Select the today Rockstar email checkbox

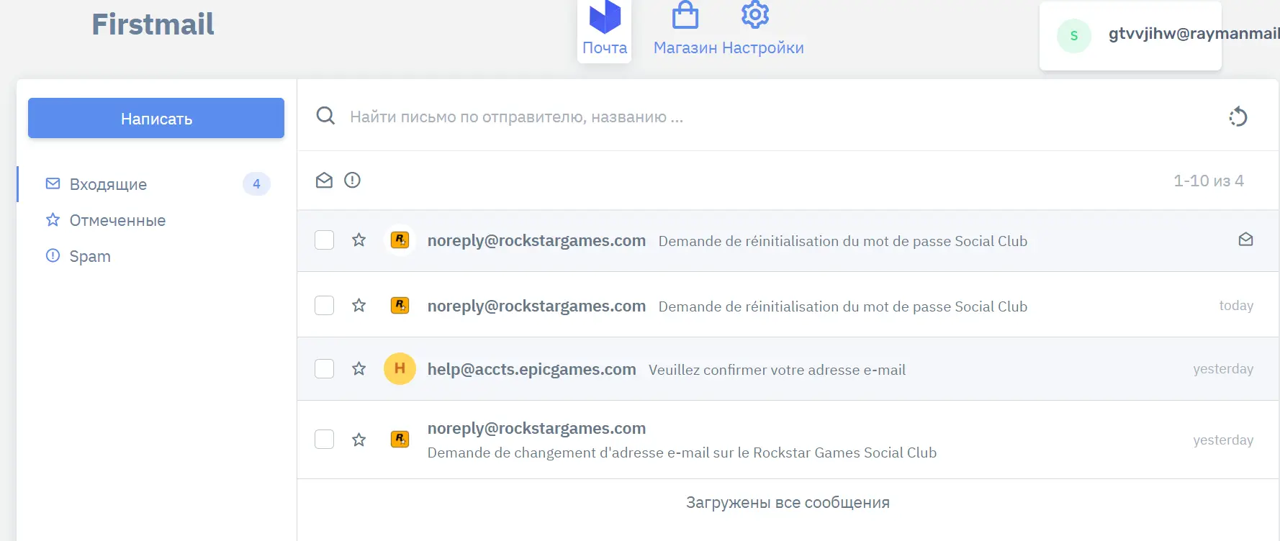(x=325, y=306)
